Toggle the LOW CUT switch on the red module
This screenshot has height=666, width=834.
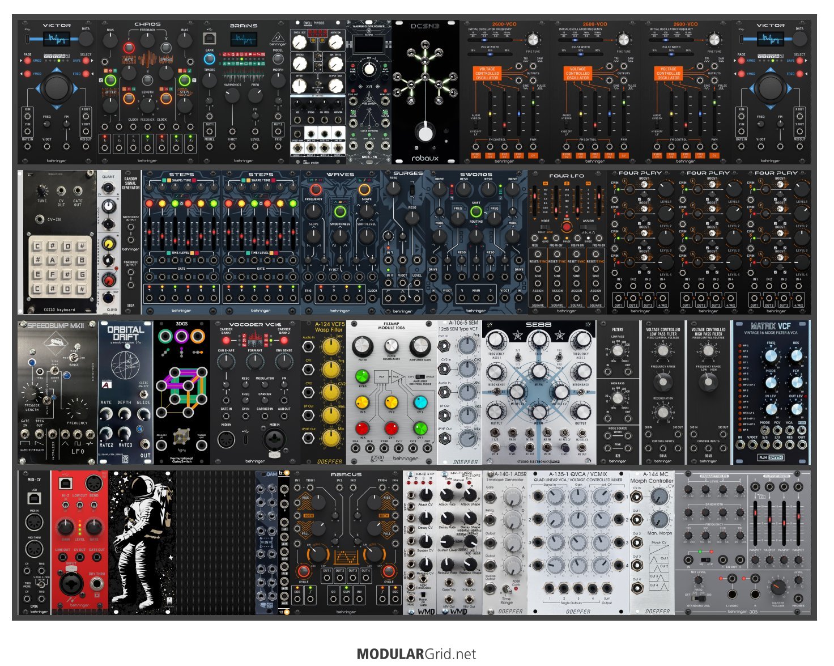[79, 504]
